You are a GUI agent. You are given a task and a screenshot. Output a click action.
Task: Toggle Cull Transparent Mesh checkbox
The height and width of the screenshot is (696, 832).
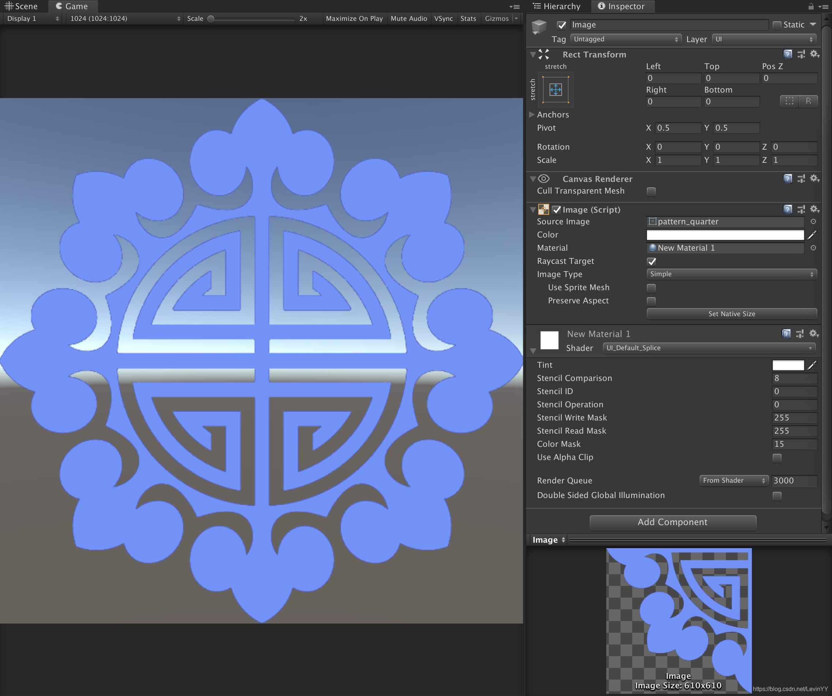651,191
